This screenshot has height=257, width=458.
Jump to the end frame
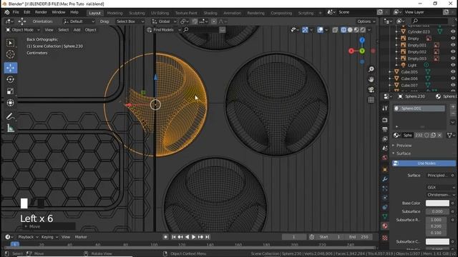[208, 237]
